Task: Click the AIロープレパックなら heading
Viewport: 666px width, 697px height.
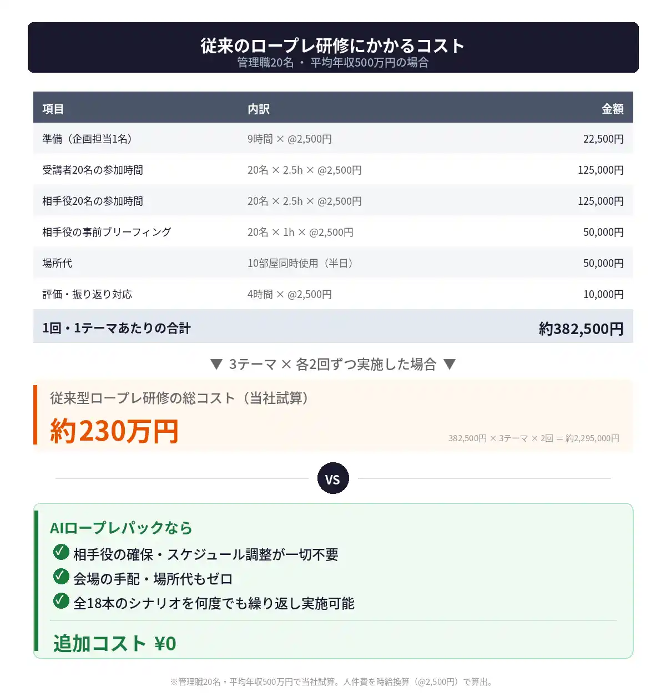Action: click(x=121, y=527)
